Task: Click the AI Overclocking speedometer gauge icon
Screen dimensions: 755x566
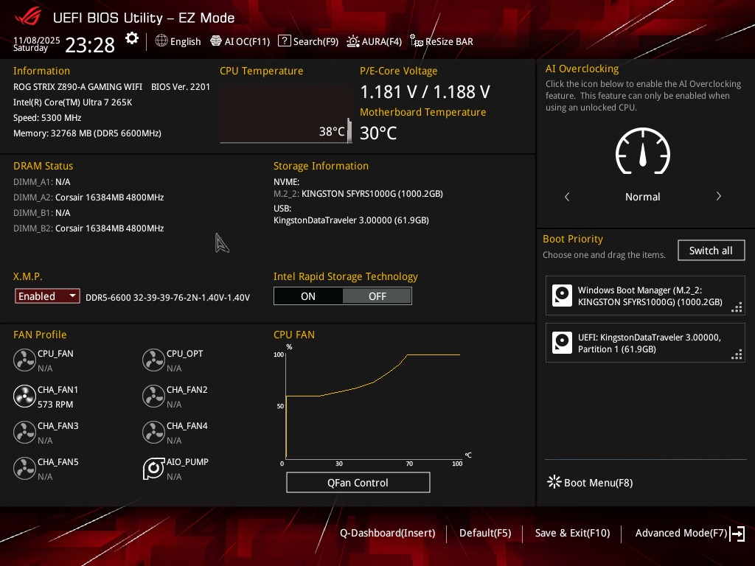Action: 642,153
